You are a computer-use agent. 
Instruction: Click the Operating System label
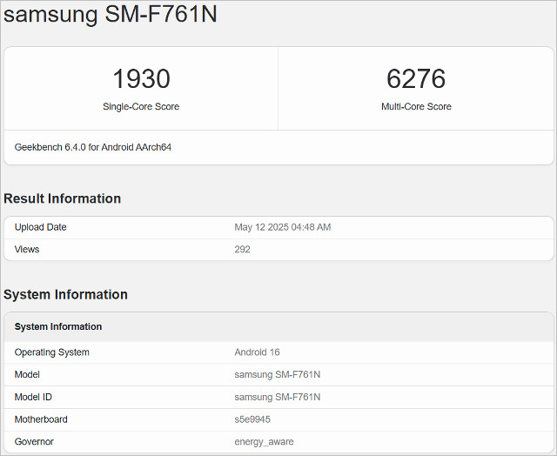click(52, 352)
